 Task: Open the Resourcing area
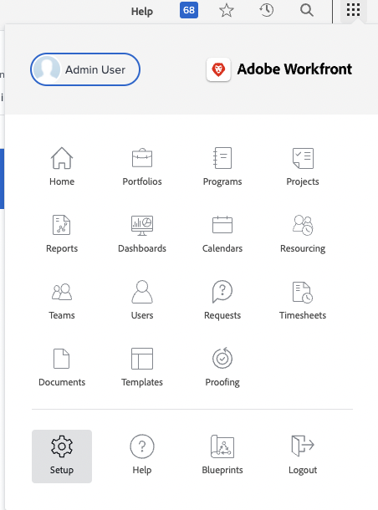(x=303, y=233)
